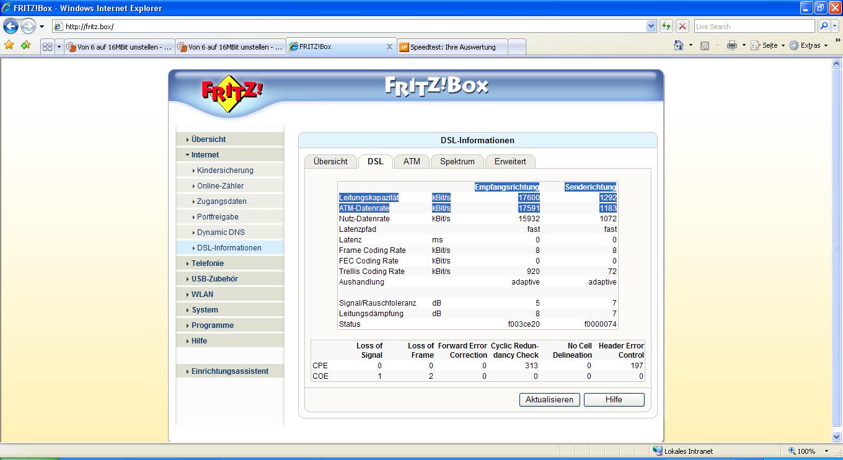Open the Einrichtungsassistent entry
Screen dimensions: 843x460
pyautogui.click(x=229, y=371)
